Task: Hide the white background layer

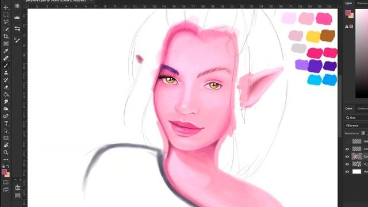Action: (347, 171)
